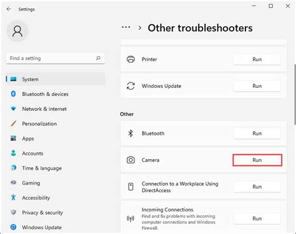Viewport: 296px width, 234px height.
Task: Click the Incoming Connections title text
Action: click(x=167, y=210)
